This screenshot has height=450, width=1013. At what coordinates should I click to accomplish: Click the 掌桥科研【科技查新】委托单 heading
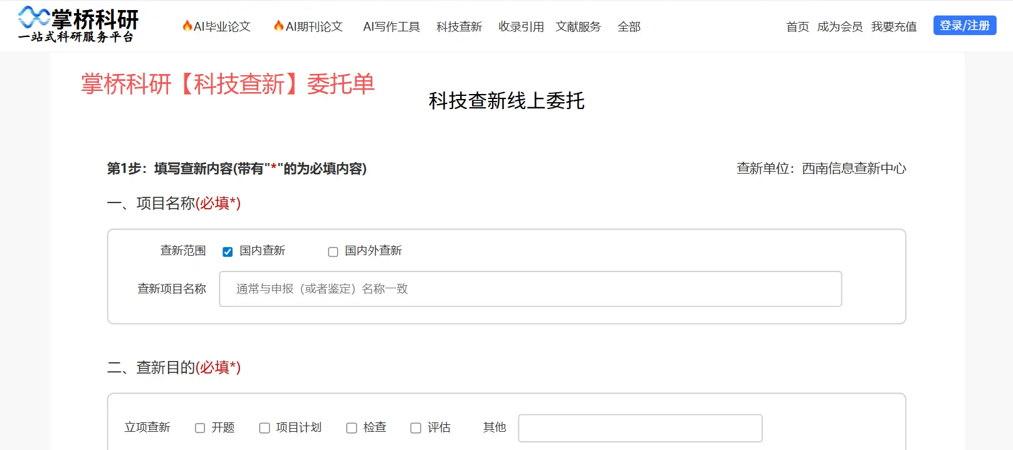pyautogui.click(x=228, y=84)
